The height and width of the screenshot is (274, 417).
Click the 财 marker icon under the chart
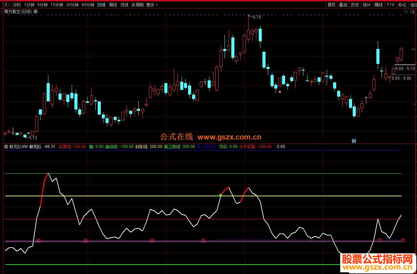[354, 141]
